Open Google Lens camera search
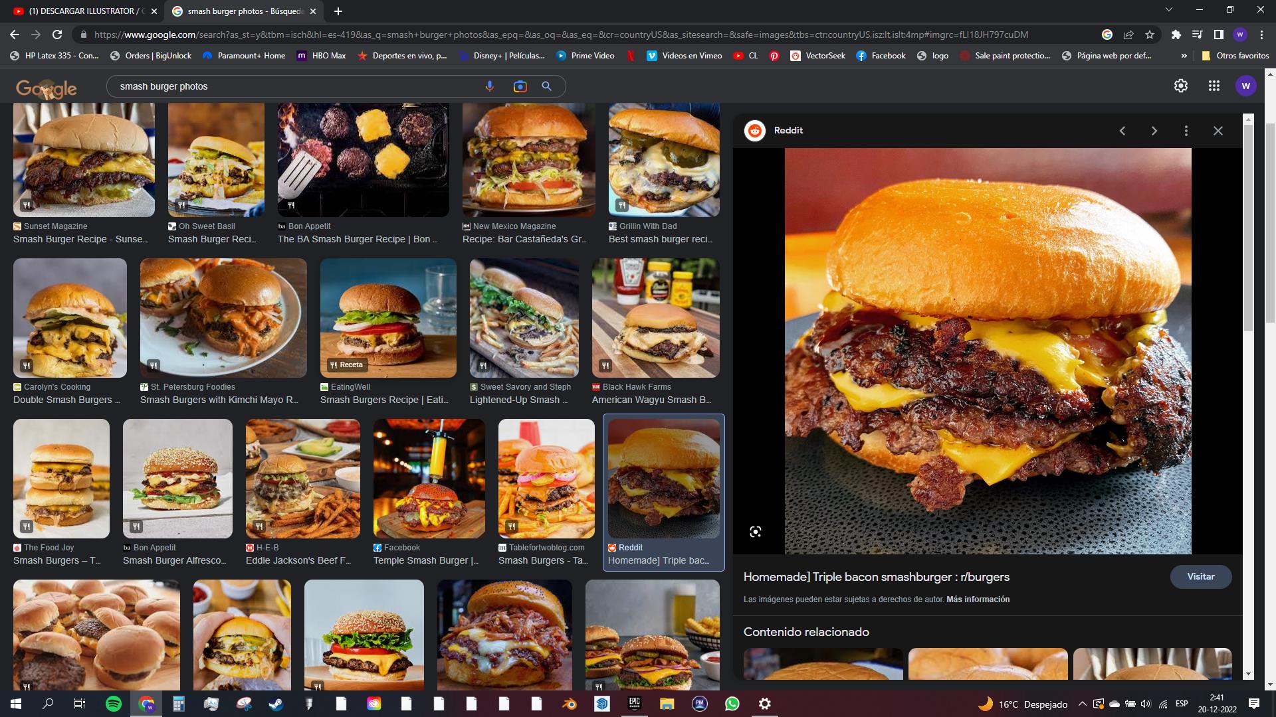1276x717 pixels. coord(520,86)
